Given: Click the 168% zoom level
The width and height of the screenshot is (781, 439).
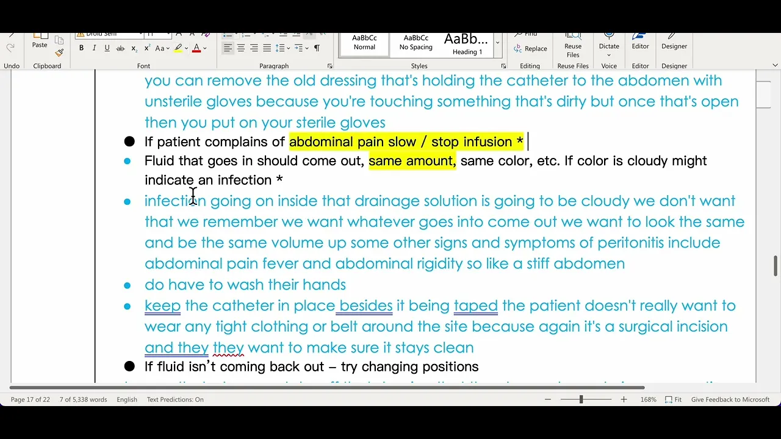Looking at the screenshot, I should [649, 399].
